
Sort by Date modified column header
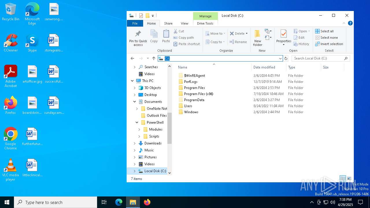click(x=269, y=67)
